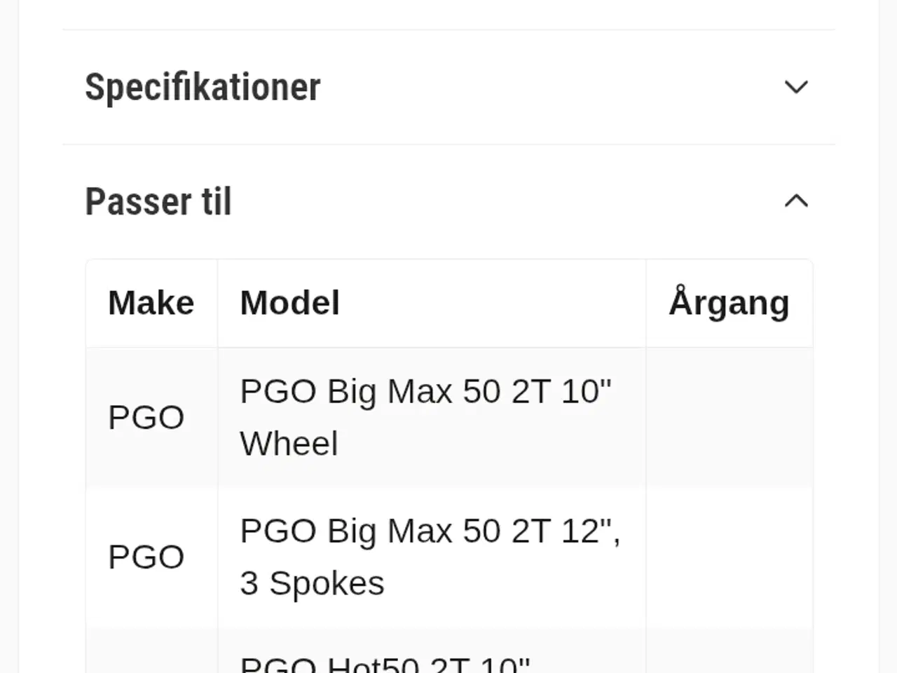Click the divider line above Specifikationer

448,29
